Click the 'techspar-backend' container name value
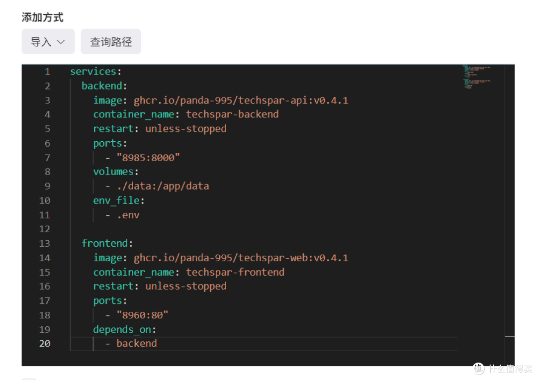 [x=232, y=114]
